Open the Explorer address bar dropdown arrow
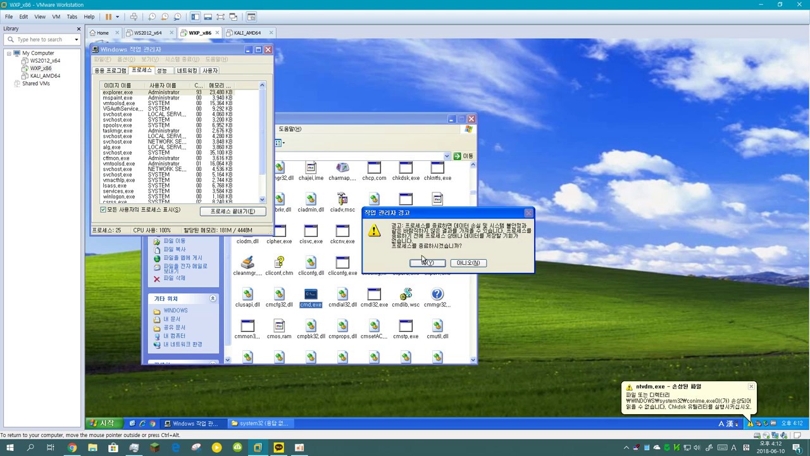The height and width of the screenshot is (456, 810). point(447,156)
